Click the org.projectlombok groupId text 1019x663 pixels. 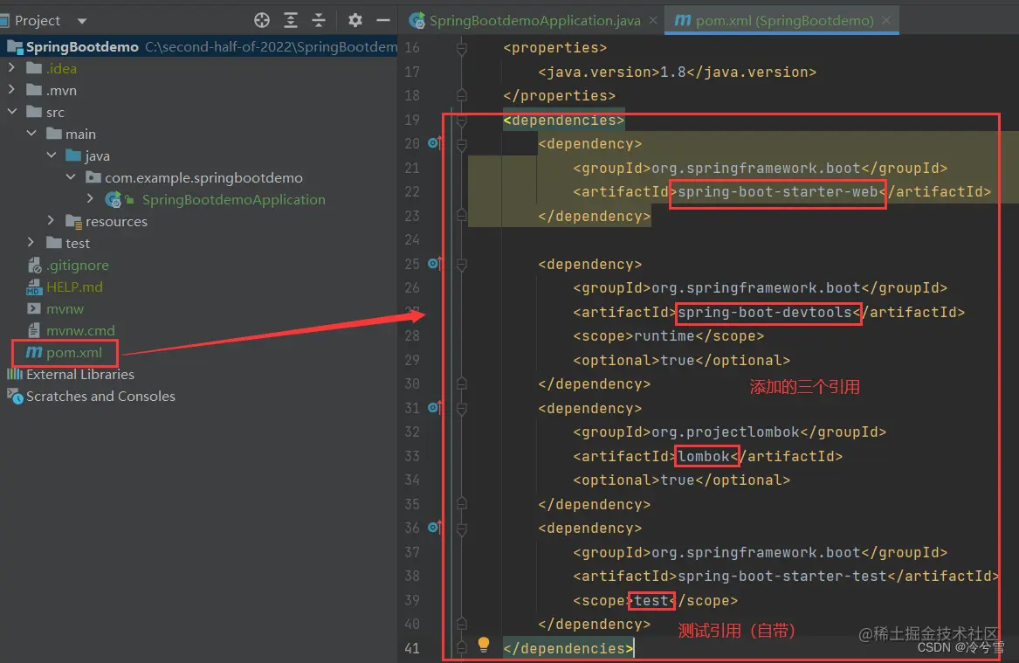(x=726, y=432)
